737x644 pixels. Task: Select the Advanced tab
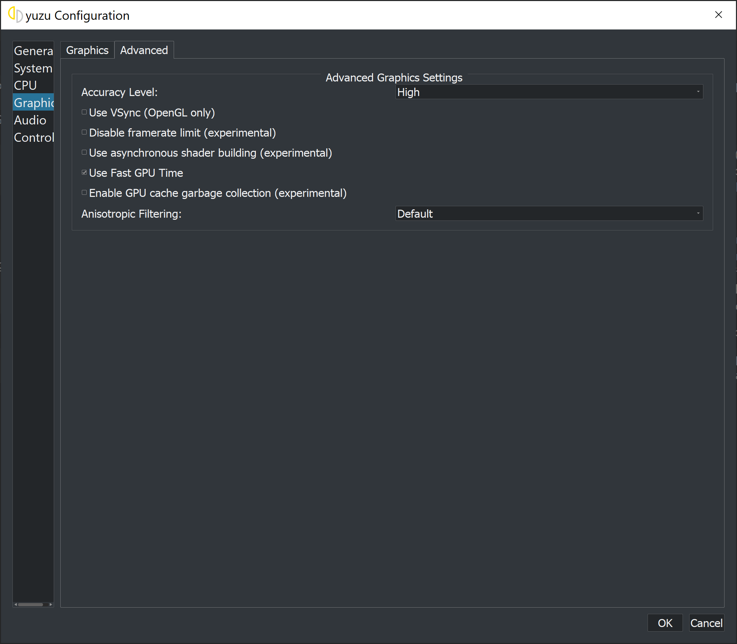click(144, 50)
